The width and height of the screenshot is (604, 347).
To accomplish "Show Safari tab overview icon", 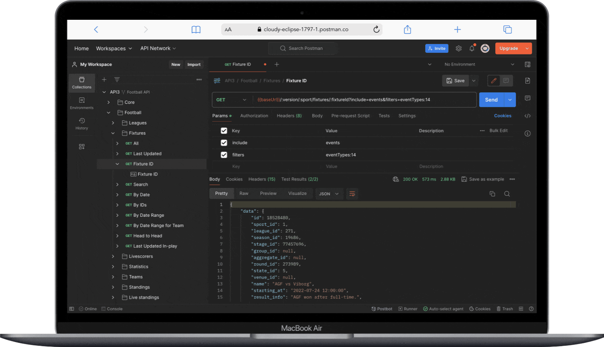I will coord(508,29).
